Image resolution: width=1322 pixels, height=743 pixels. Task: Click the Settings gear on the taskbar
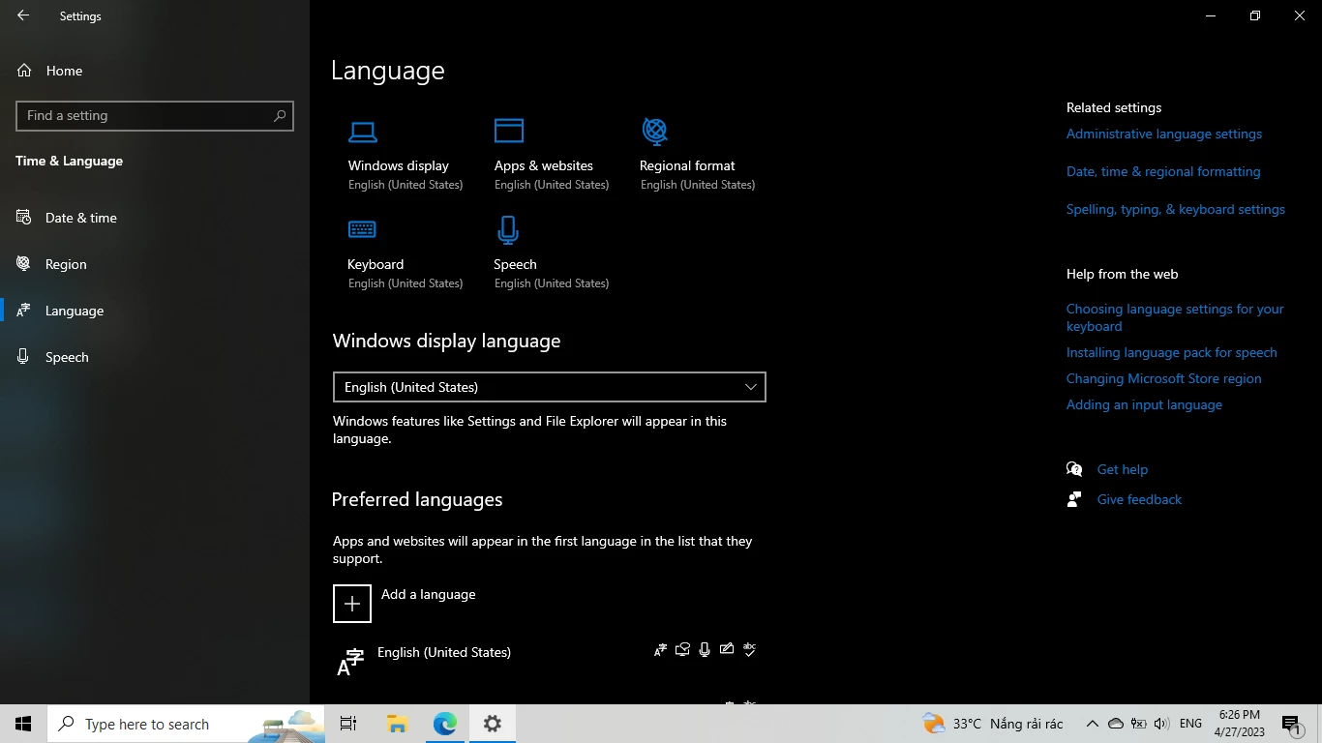pos(493,724)
